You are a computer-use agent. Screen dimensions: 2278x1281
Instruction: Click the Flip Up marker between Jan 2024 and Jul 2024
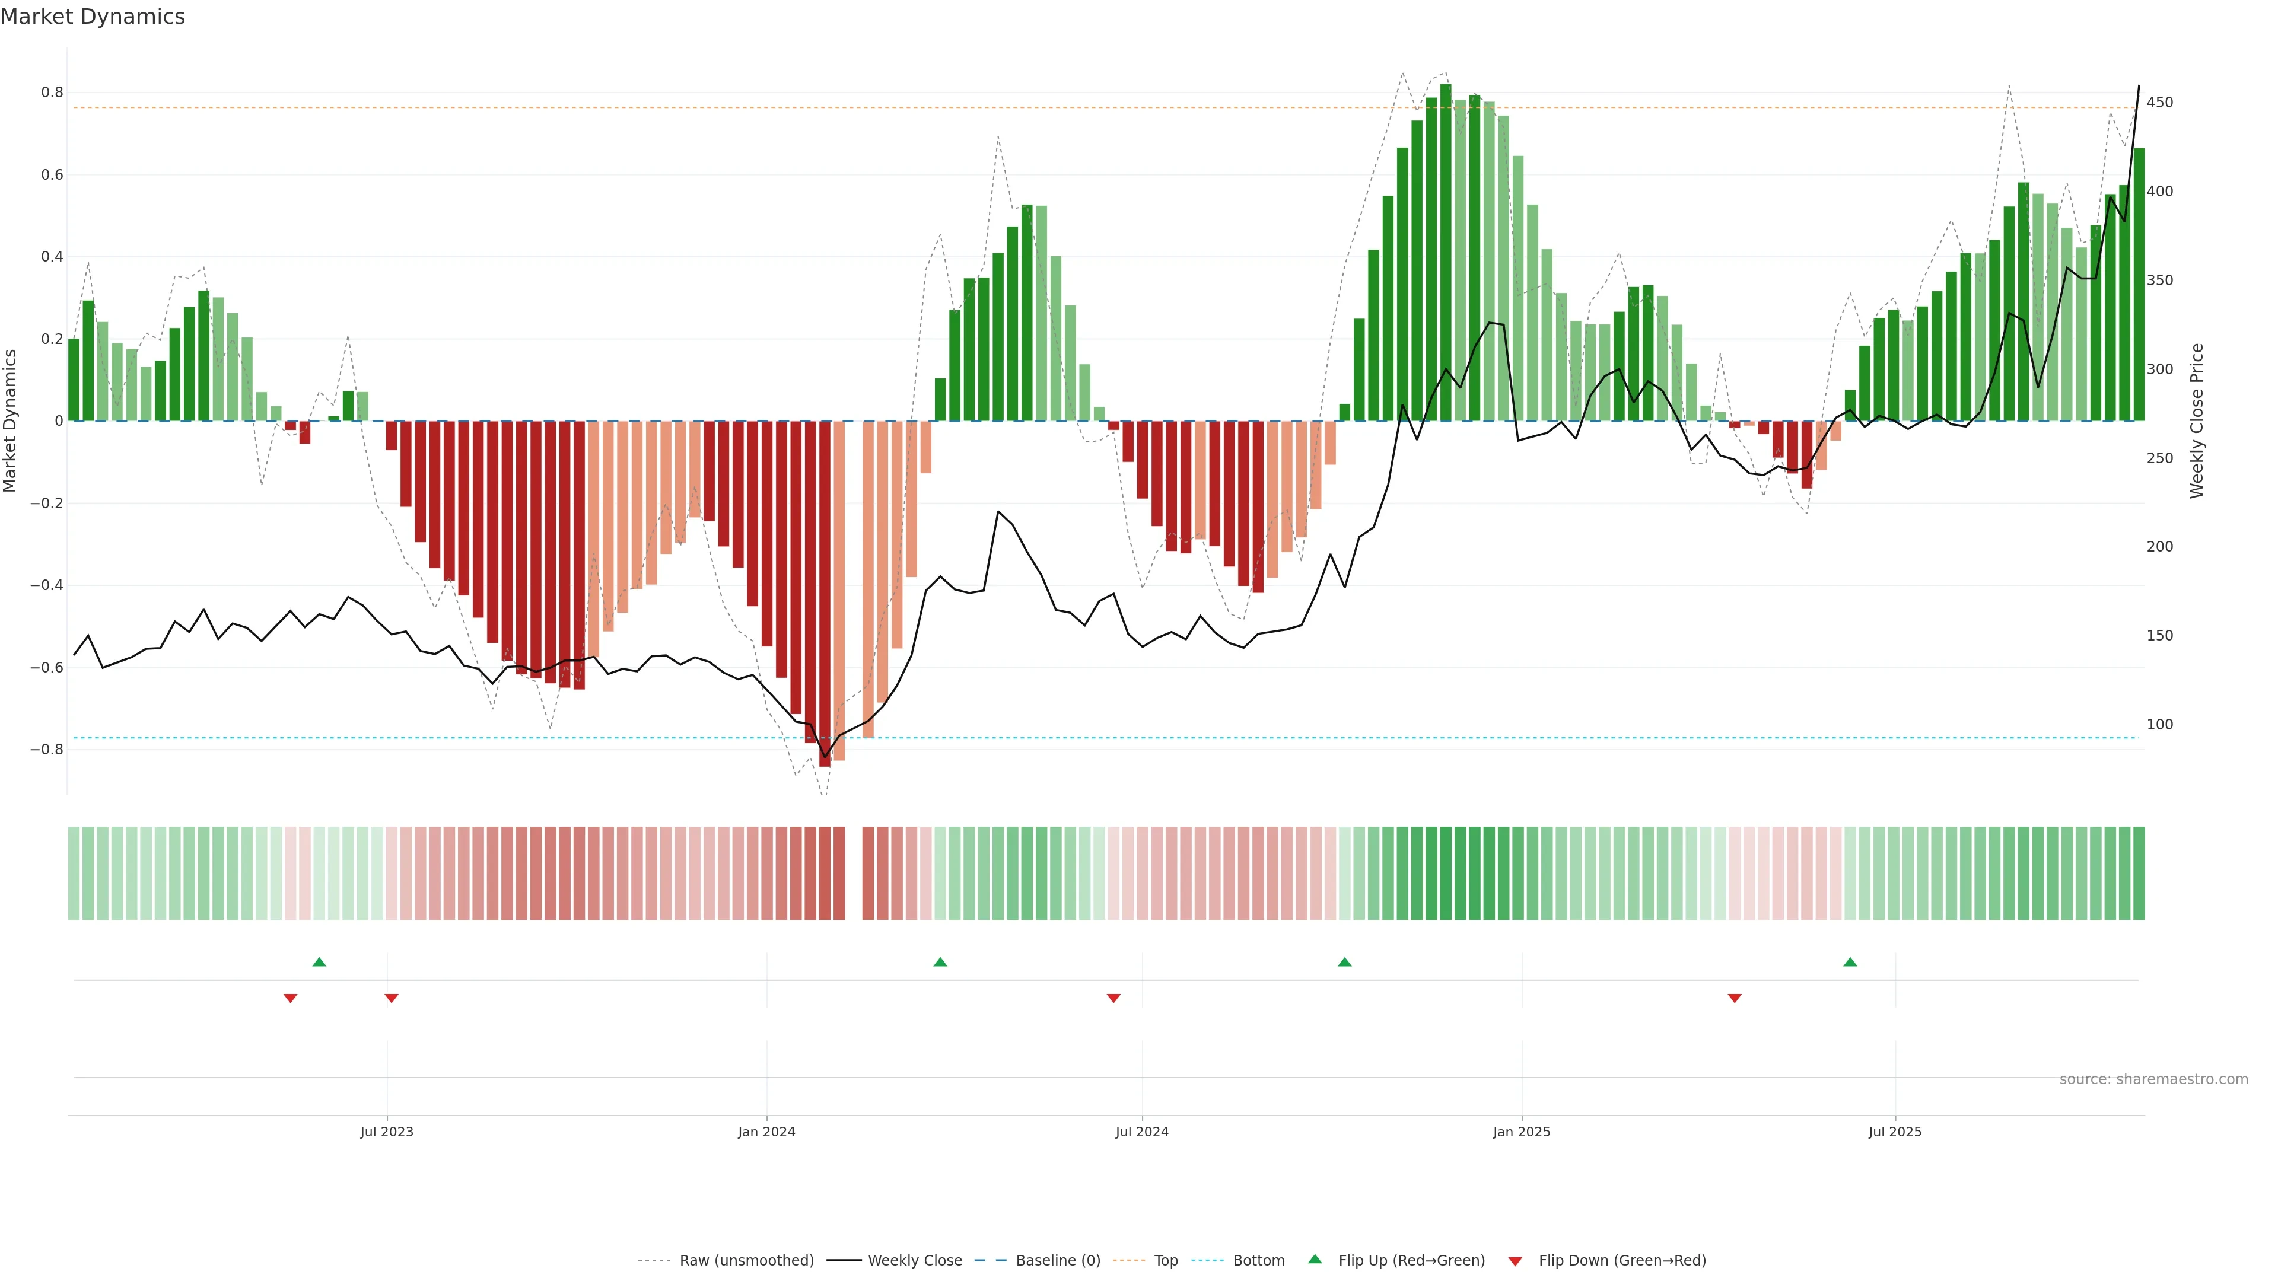pyautogui.click(x=940, y=962)
